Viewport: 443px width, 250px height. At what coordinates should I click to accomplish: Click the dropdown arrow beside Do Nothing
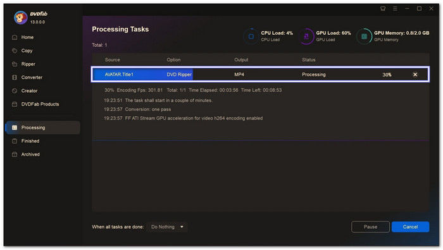(x=182, y=227)
